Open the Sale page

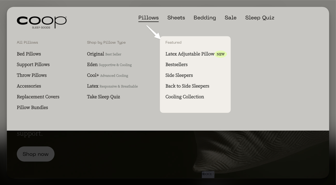pos(230,18)
